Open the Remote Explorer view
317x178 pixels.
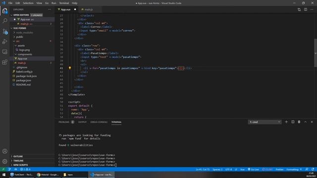(4, 52)
